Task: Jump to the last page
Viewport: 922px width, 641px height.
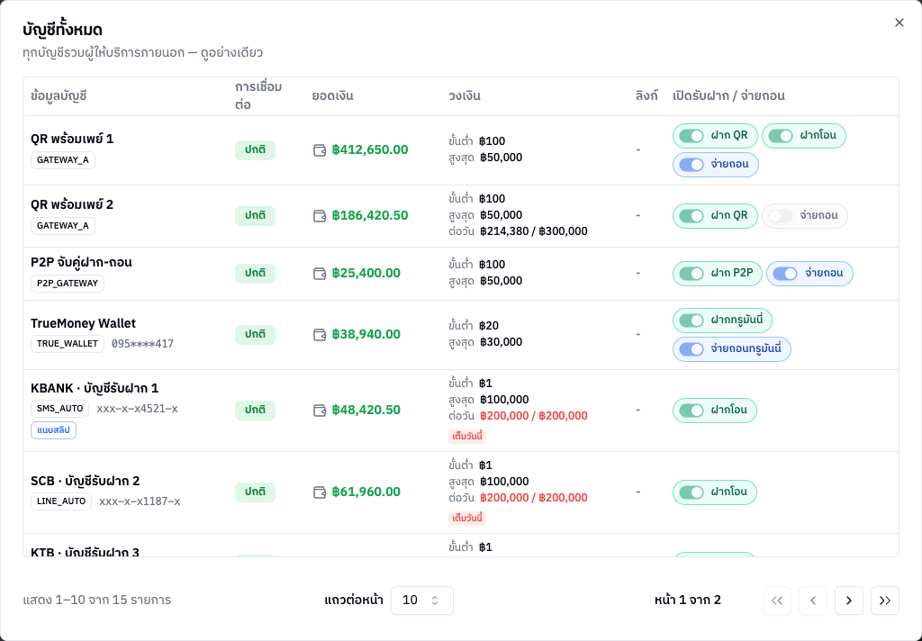Action: [885, 600]
